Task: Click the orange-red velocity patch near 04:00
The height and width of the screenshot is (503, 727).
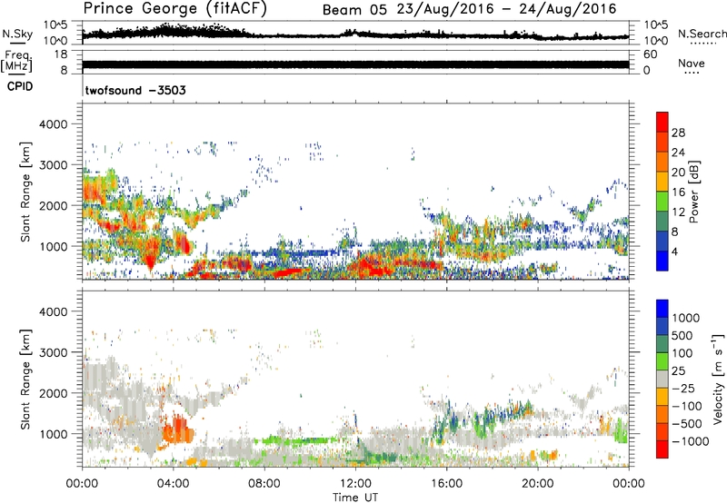Action: (177, 429)
